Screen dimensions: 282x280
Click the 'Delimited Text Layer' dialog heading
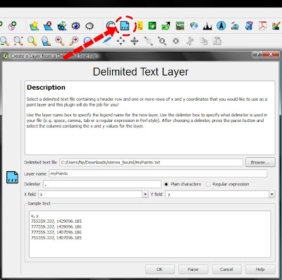[x=140, y=72]
